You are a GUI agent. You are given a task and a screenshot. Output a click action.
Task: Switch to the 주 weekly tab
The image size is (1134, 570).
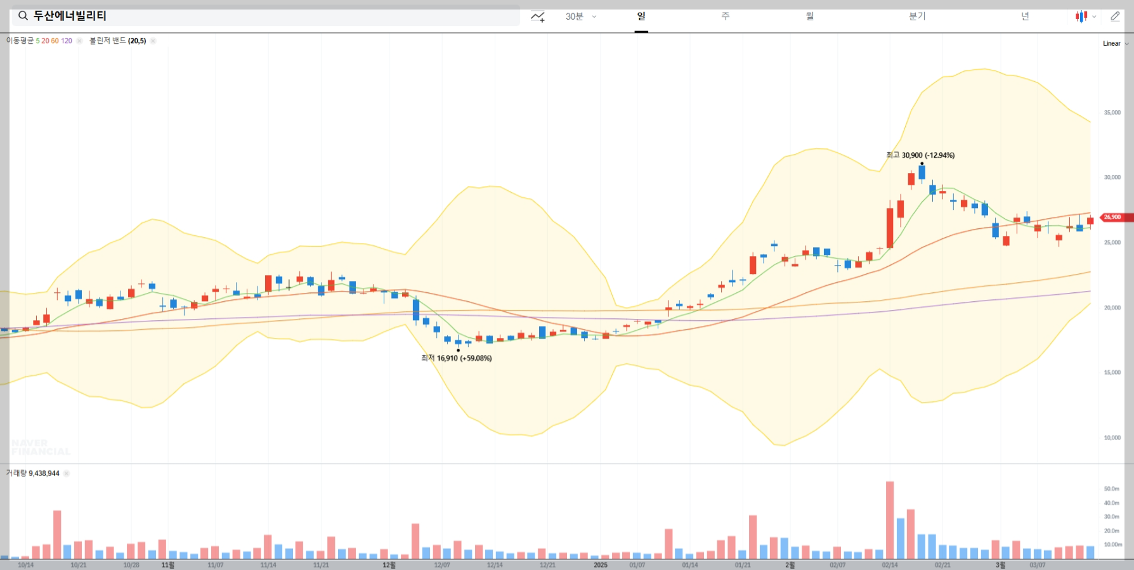pyautogui.click(x=726, y=16)
